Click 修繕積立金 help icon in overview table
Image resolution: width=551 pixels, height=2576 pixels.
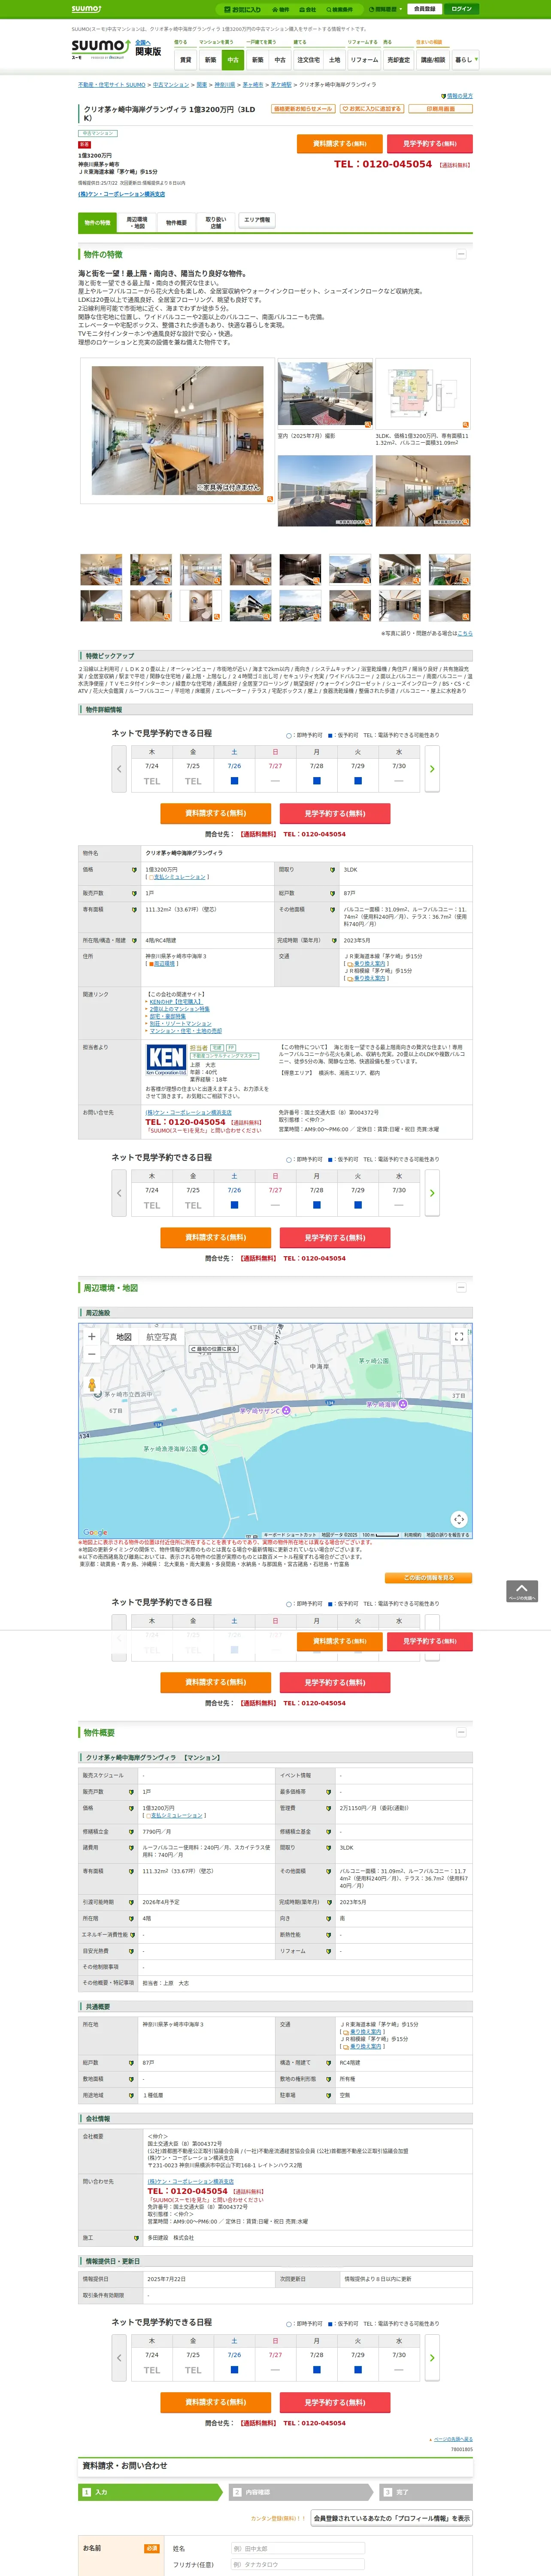click(131, 1831)
